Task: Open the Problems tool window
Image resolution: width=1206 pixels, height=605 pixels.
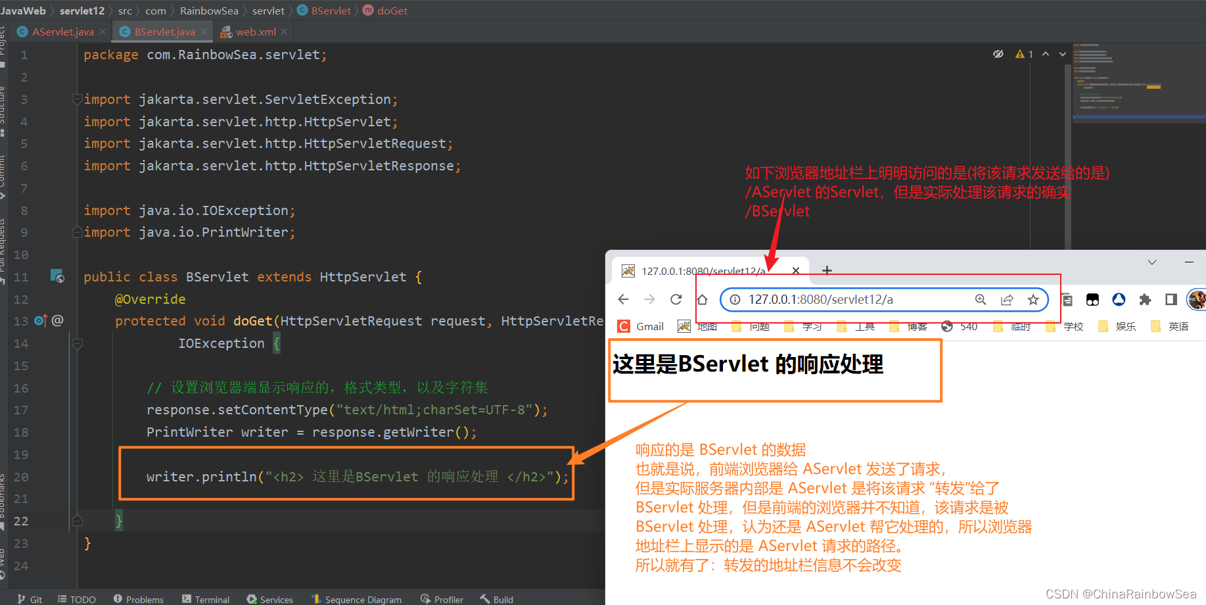Action: pos(139,599)
